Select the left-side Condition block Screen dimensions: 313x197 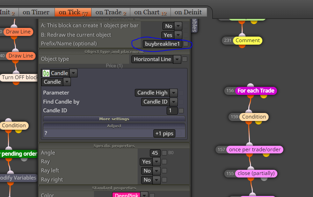14,126
